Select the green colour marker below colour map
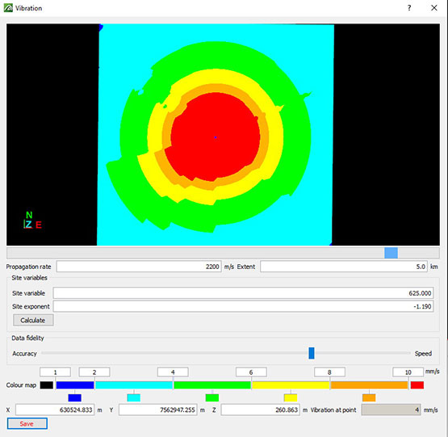448x437 pixels. [x=212, y=397]
